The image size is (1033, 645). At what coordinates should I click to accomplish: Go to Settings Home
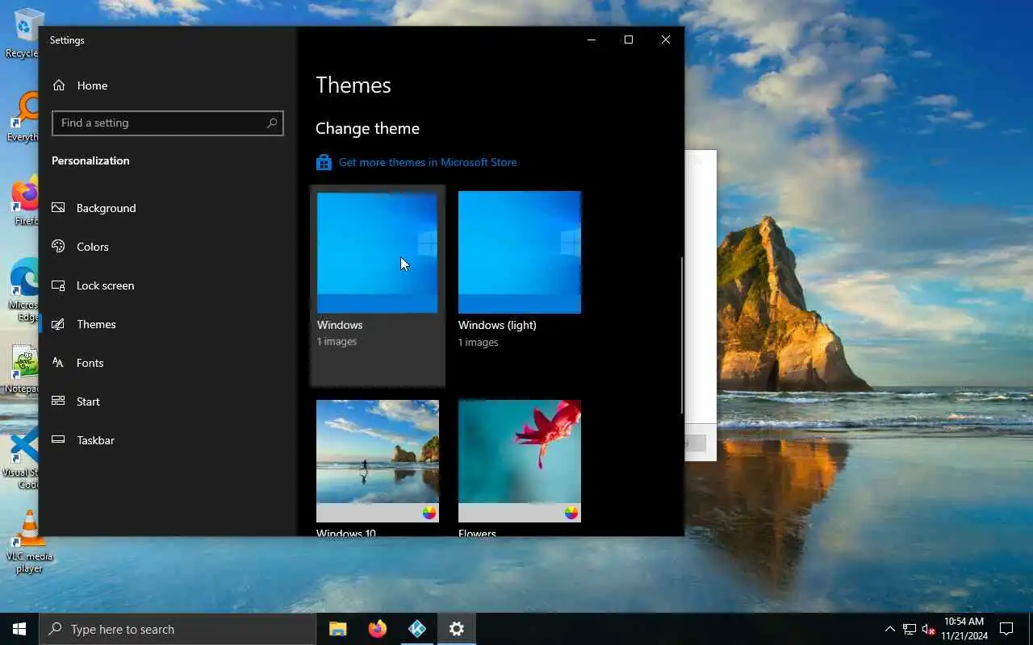pyautogui.click(x=80, y=85)
